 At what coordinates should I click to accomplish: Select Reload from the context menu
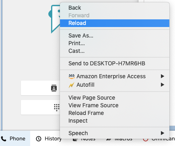[115, 23]
